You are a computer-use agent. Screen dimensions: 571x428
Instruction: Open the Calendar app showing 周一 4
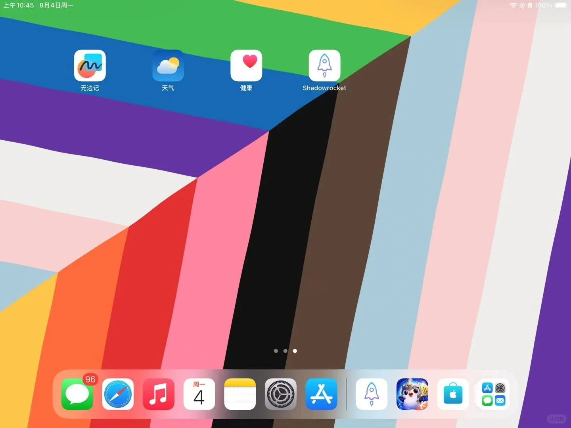coord(199,394)
